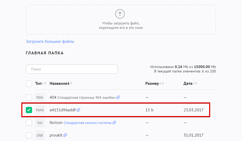Click the 'Загрузить большие файлы' link
Image resolution: width=242 pixels, height=141 pixels.
point(50,41)
